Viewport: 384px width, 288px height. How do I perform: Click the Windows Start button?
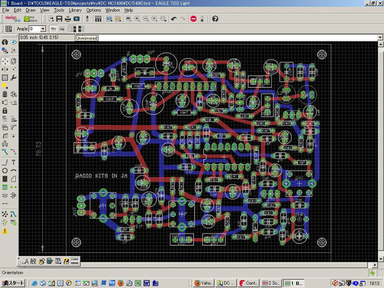tap(13, 283)
